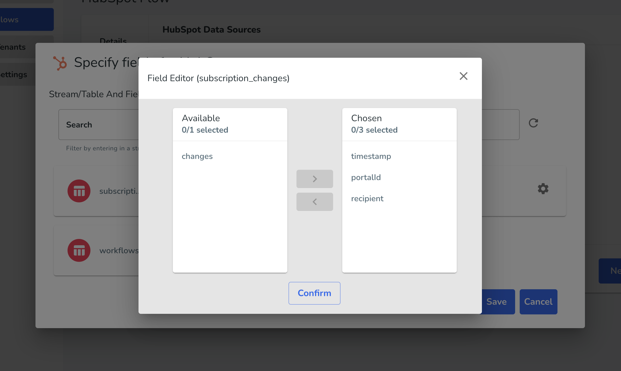Close the Field Editor dialog
Viewport: 621px width, 371px height.
pyautogui.click(x=463, y=76)
